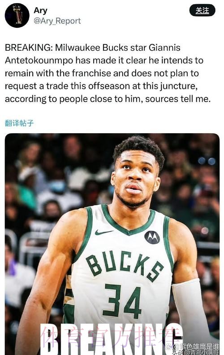224x355 pixels.
Task: Open the attached Bucks player photo
Action: coord(112,244)
